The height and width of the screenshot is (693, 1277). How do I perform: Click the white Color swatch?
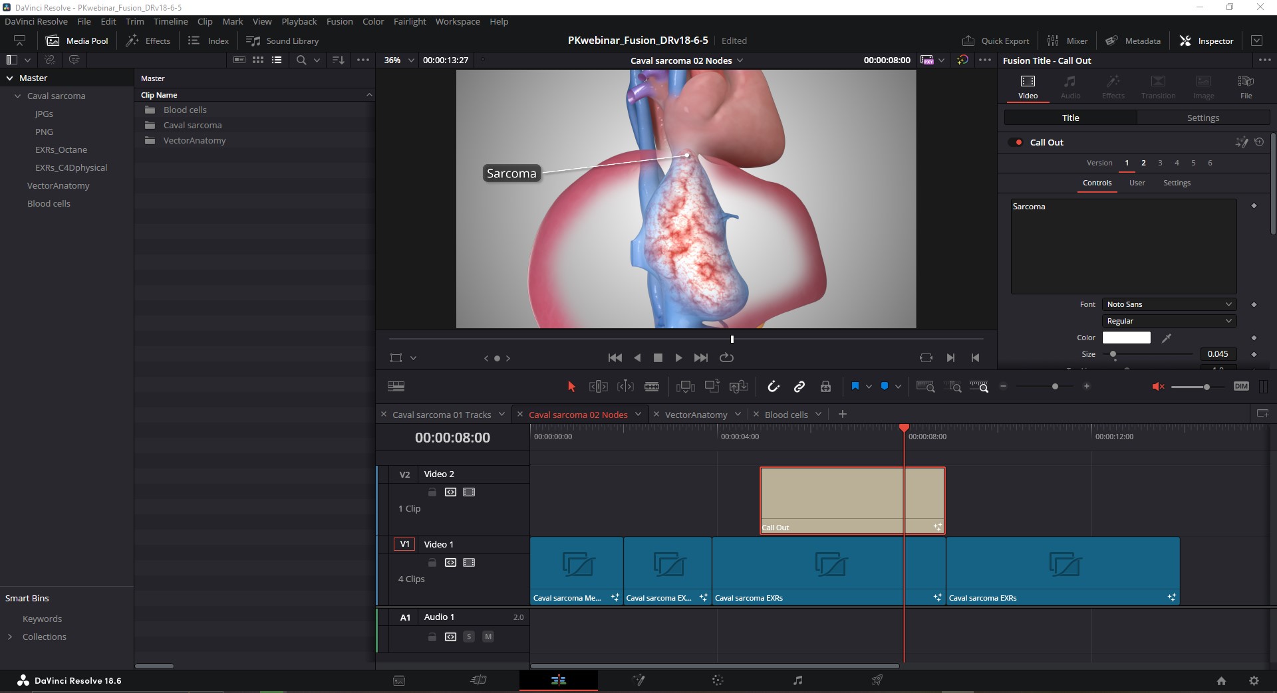(1126, 338)
